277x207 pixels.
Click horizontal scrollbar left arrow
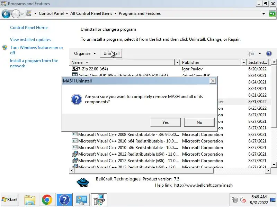pos(72,170)
